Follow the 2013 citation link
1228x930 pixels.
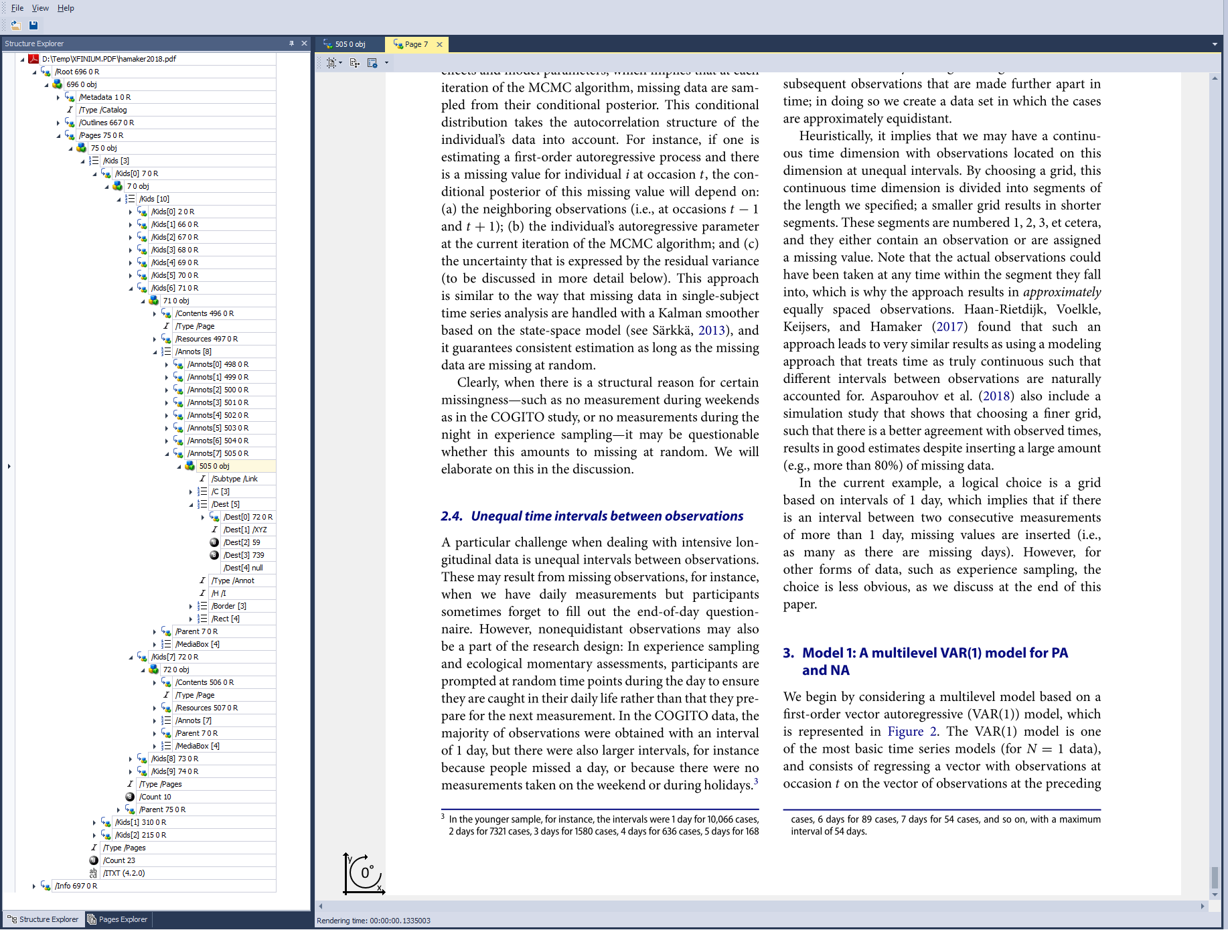pos(712,330)
